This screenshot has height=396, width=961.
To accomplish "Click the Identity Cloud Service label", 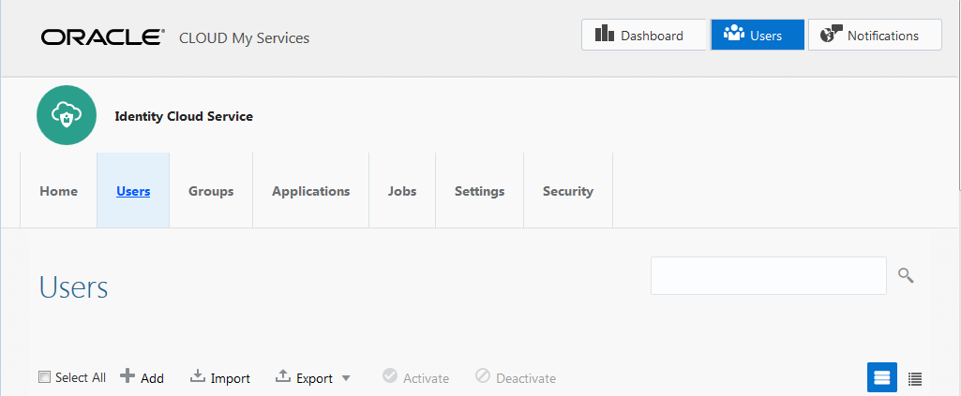I will point(184,116).
